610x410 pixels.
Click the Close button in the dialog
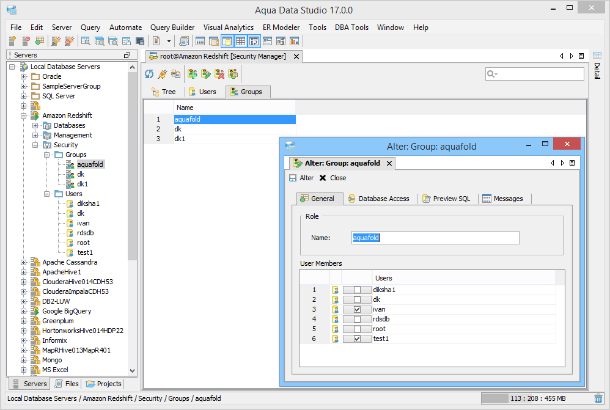(x=333, y=178)
